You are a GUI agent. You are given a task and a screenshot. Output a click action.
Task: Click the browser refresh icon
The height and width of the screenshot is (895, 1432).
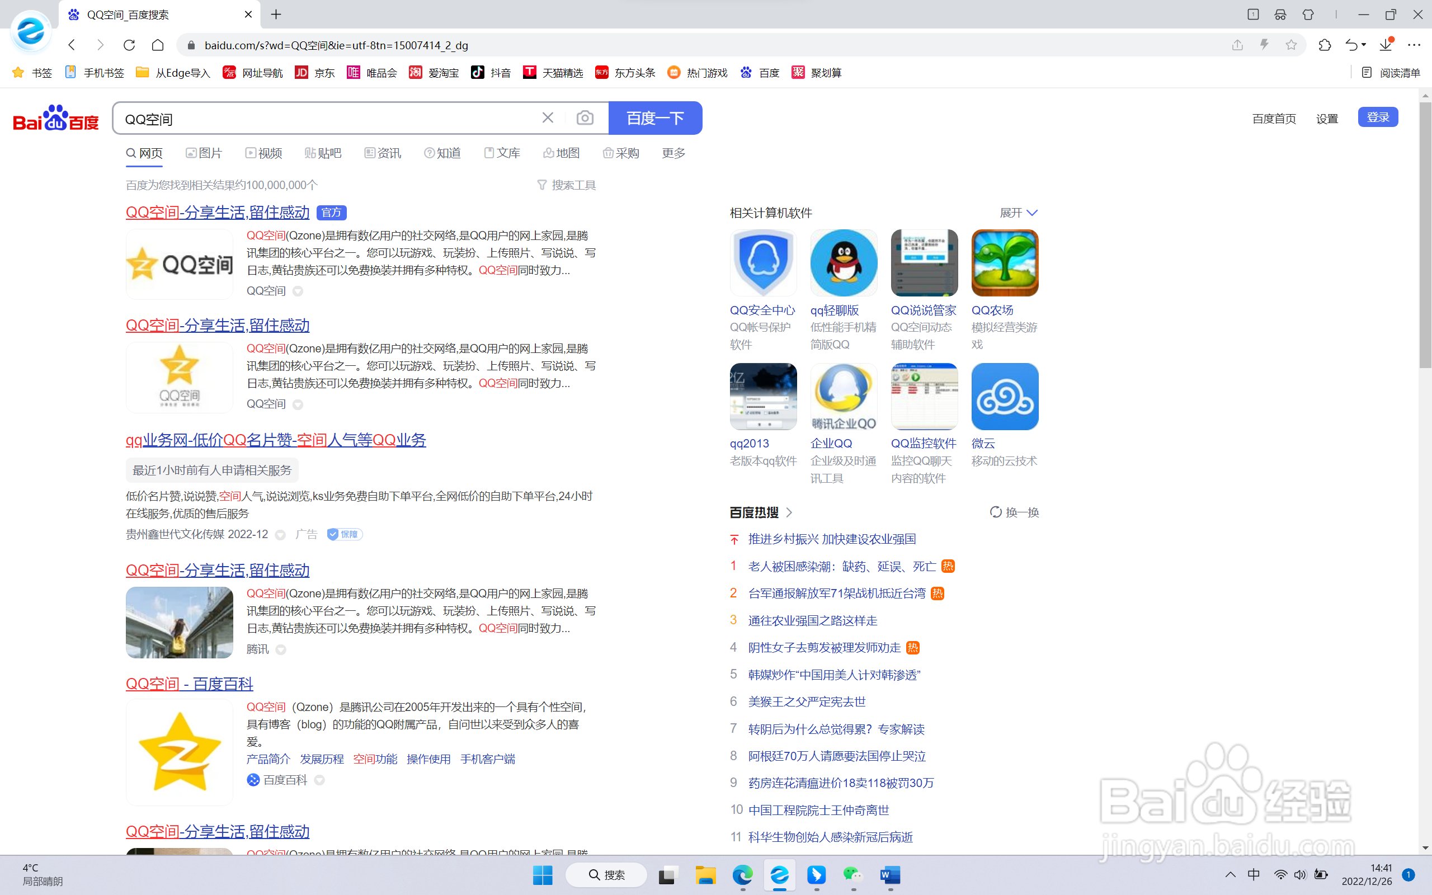pos(129,45)
